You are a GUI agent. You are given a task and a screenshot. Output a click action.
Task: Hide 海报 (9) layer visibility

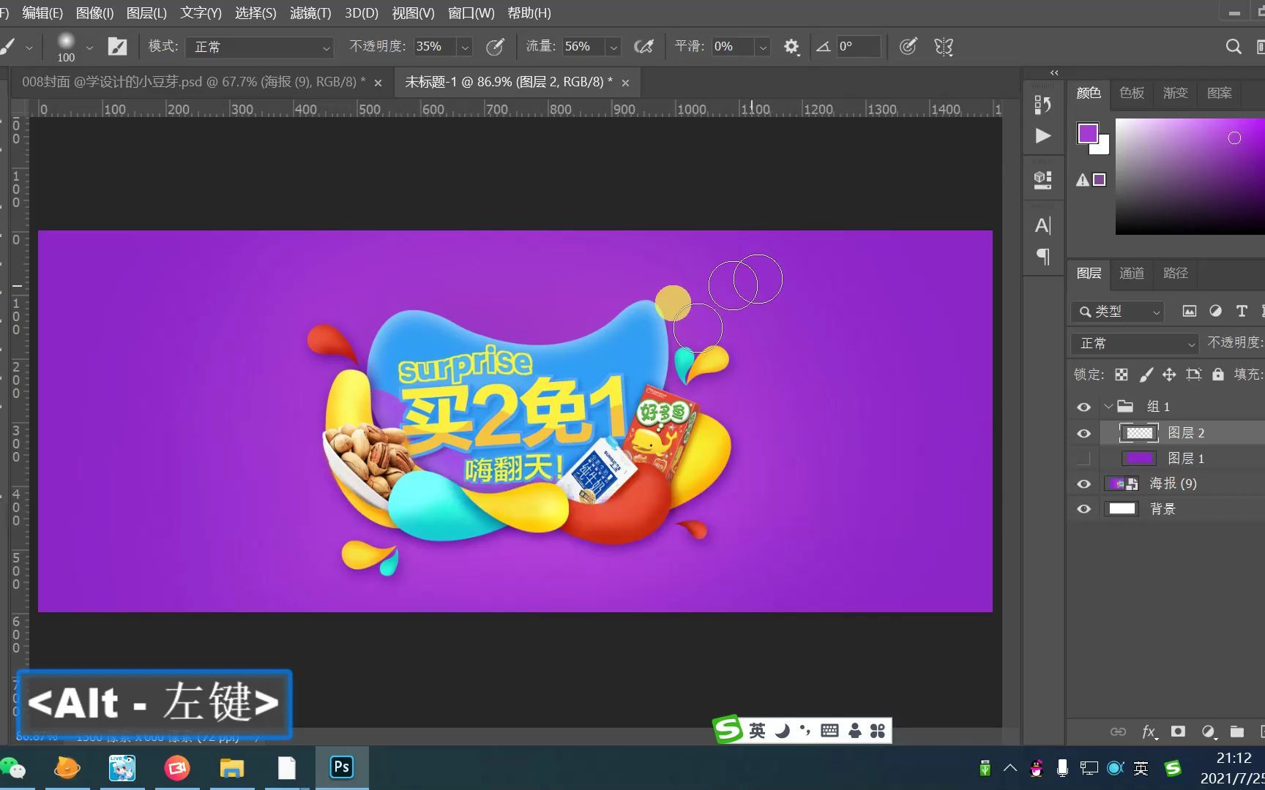tap(1083, 484)
